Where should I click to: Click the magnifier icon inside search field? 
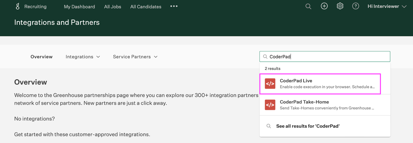(x=265, y=57)
